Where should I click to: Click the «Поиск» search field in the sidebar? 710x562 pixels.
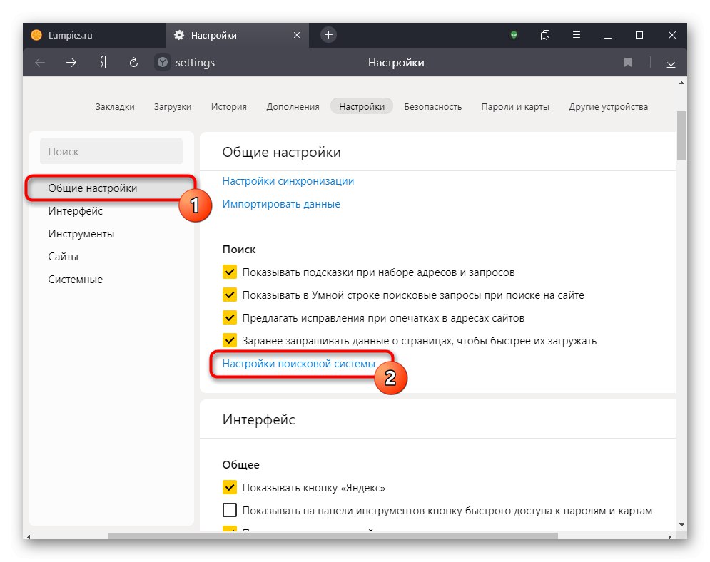click(111, 151)
